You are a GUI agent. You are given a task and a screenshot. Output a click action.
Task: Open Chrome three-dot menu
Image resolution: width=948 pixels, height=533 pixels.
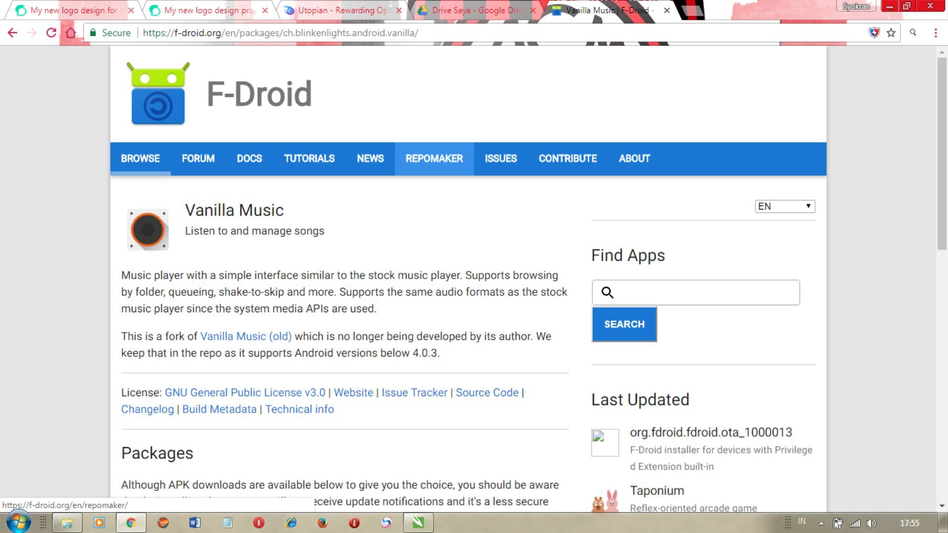pyautogui.click(x=936, y=33)
